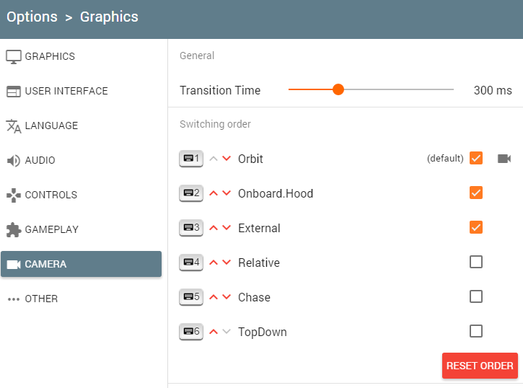The image size is (523, 388).
Task: Click the keyboard shortcut 6 icon for TopDown
Action: (x=191, y=332)
